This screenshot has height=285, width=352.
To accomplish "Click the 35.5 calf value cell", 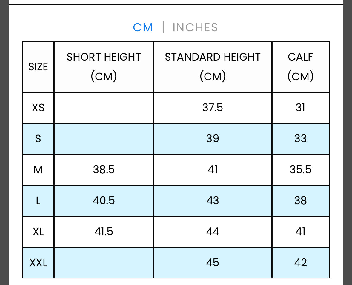I will click(x=300, y=170).
